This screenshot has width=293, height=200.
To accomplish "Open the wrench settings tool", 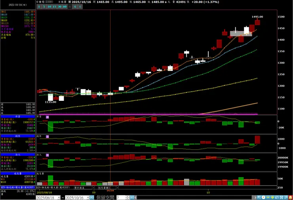I will [286, 197].
